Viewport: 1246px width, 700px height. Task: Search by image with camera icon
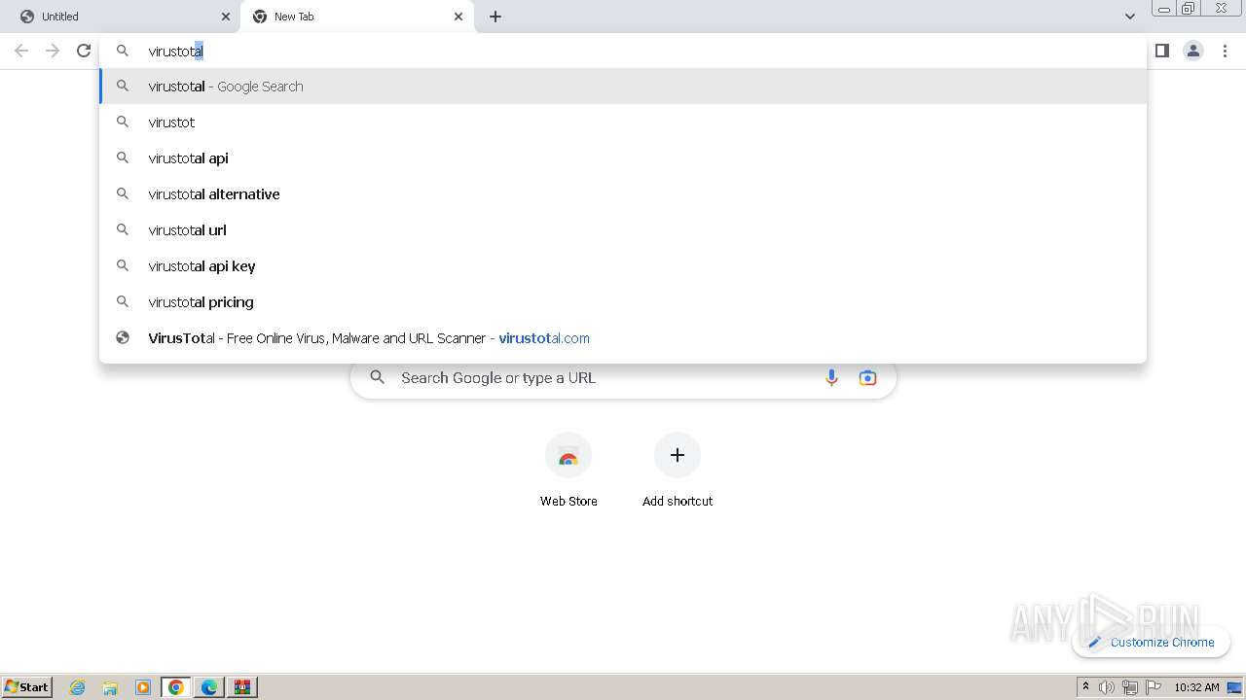(x=867, y=378)
